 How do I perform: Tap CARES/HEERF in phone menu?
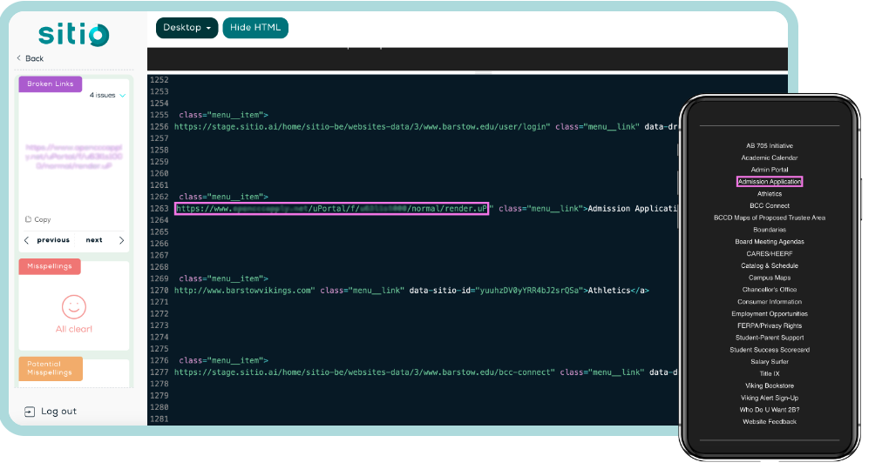click(770, 254)
